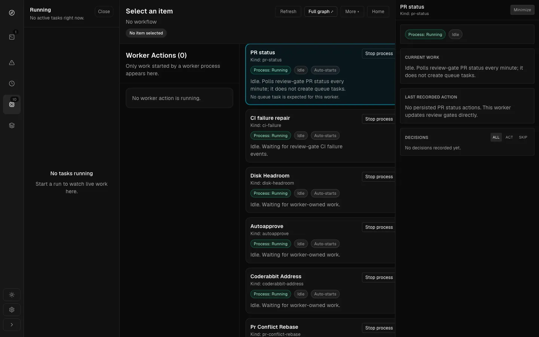Click Auto-starts badge on Disk Headroom card
This screenshot has height=337, width=539.
325,193
